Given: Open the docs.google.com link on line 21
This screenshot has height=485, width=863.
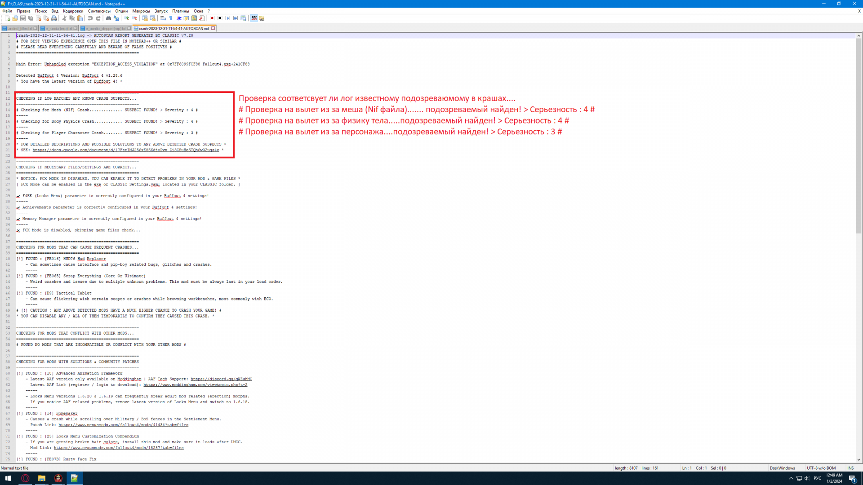Looking at the screenshot, I should click(125, 150).
